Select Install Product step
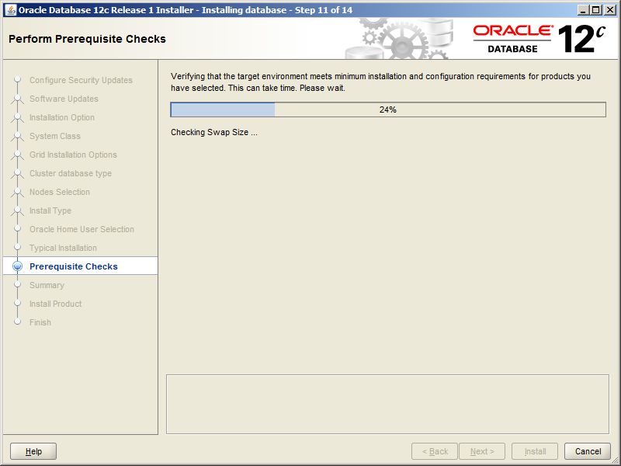 pyautogui.click(x=55, y=304)
